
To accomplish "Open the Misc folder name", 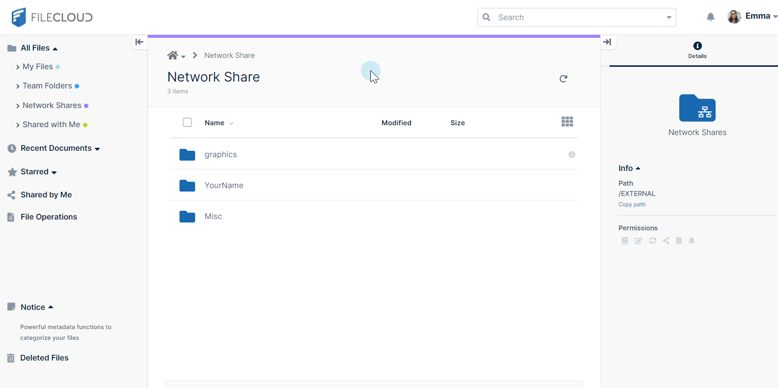I will (213, 217).
